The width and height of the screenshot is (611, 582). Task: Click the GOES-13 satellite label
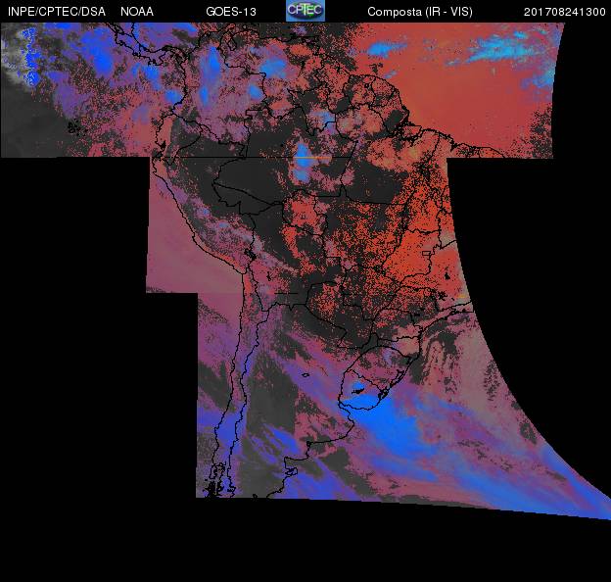click(231, 12)
